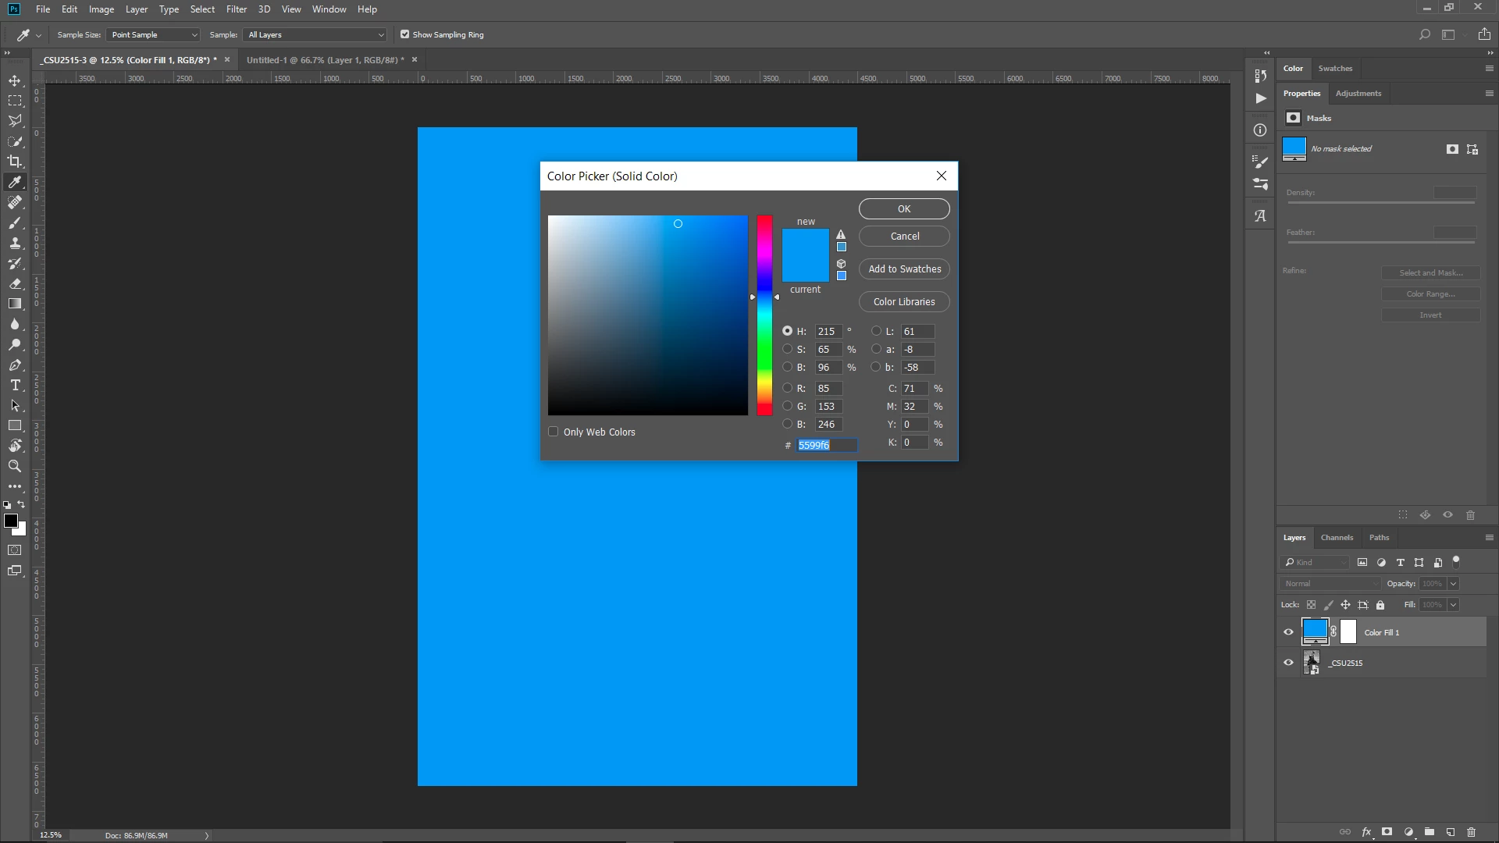Screen dimensions: 1499x843
Task: Click the layer style fx icon
Action: coord(1366,832)
